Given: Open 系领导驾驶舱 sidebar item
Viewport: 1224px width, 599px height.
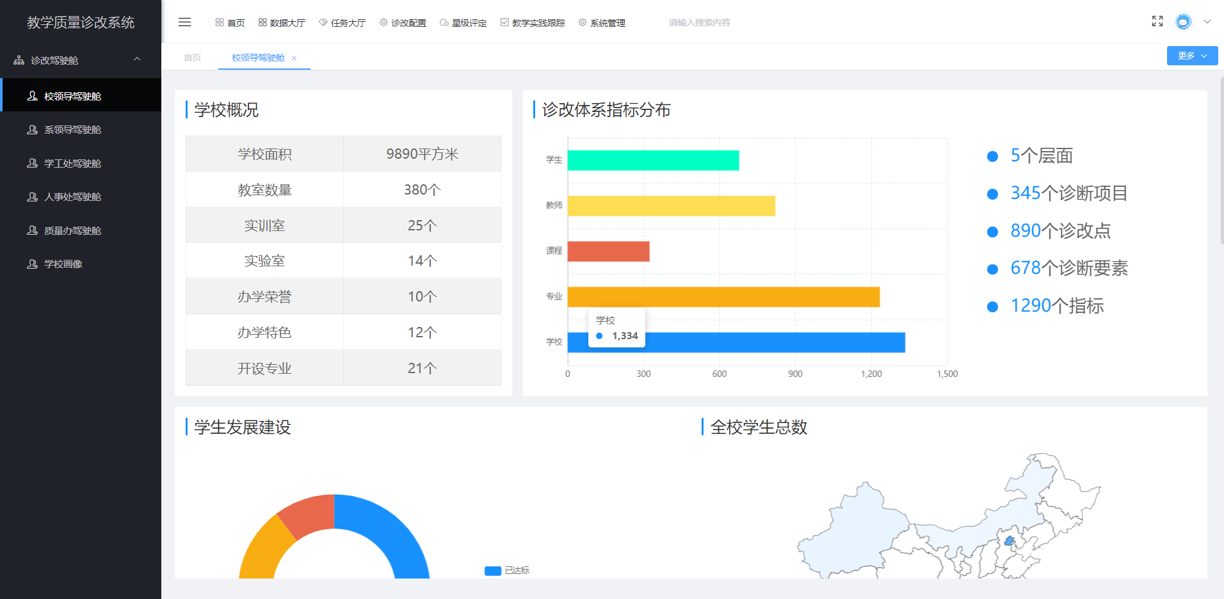Looking at the screenshot, I should coord(81,129).
